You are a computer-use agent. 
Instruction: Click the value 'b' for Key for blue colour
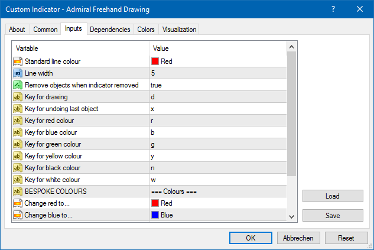pos(152,132)
